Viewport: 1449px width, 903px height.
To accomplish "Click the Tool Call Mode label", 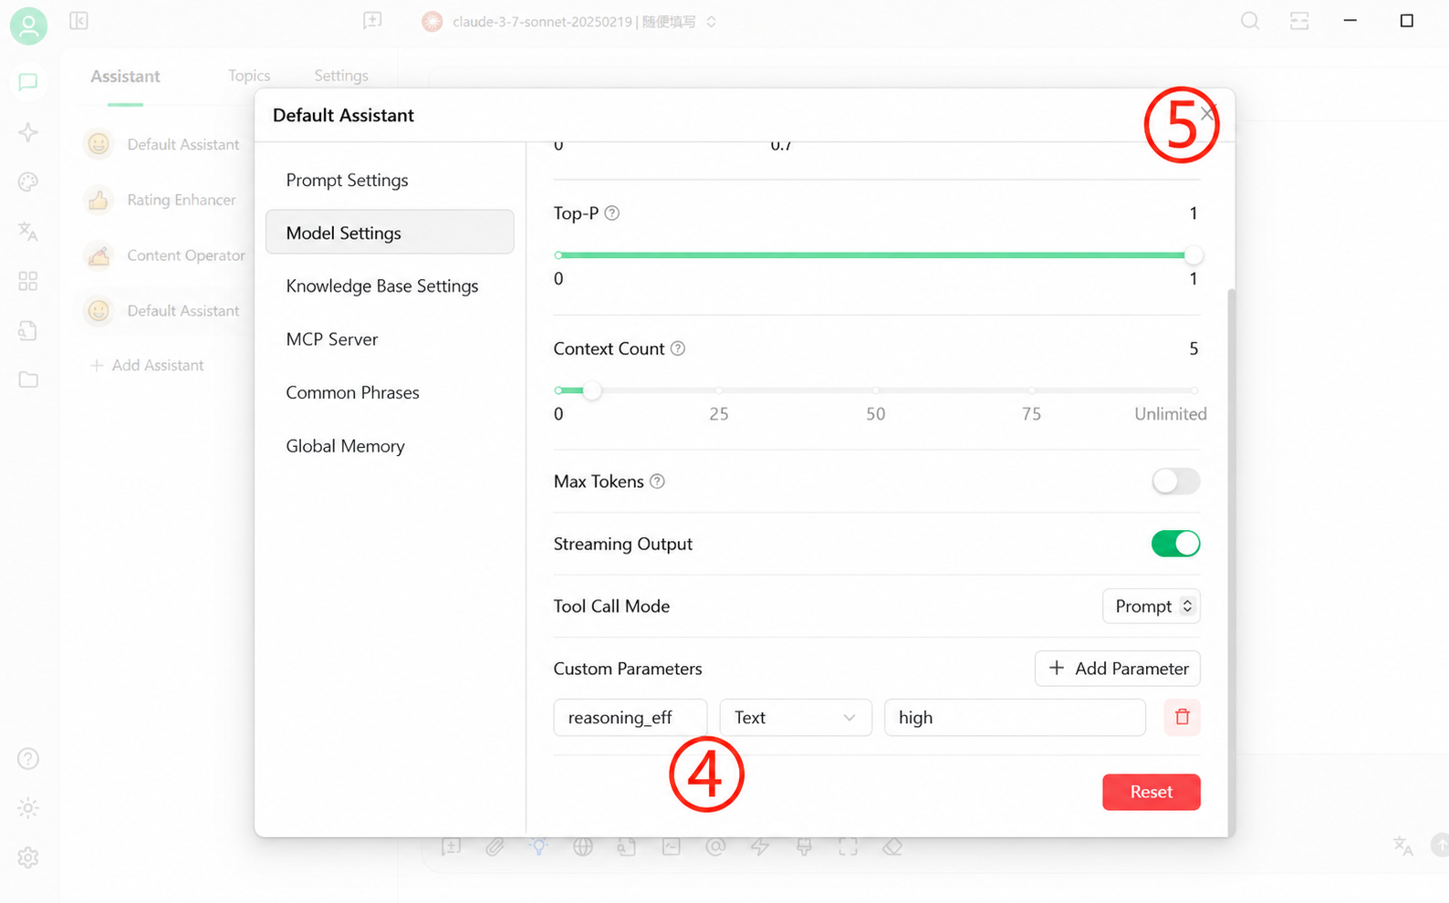I will click(x=611, y=607).
